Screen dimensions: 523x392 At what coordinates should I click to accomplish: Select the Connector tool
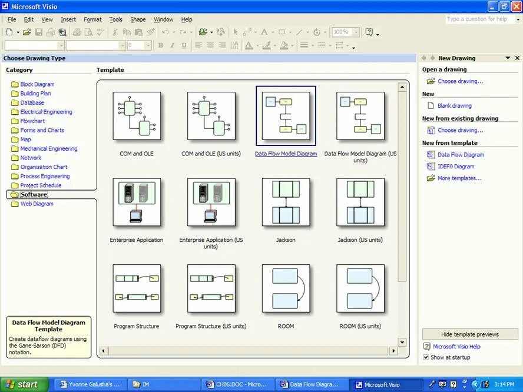pyautogui.click(x=247, y=32)
